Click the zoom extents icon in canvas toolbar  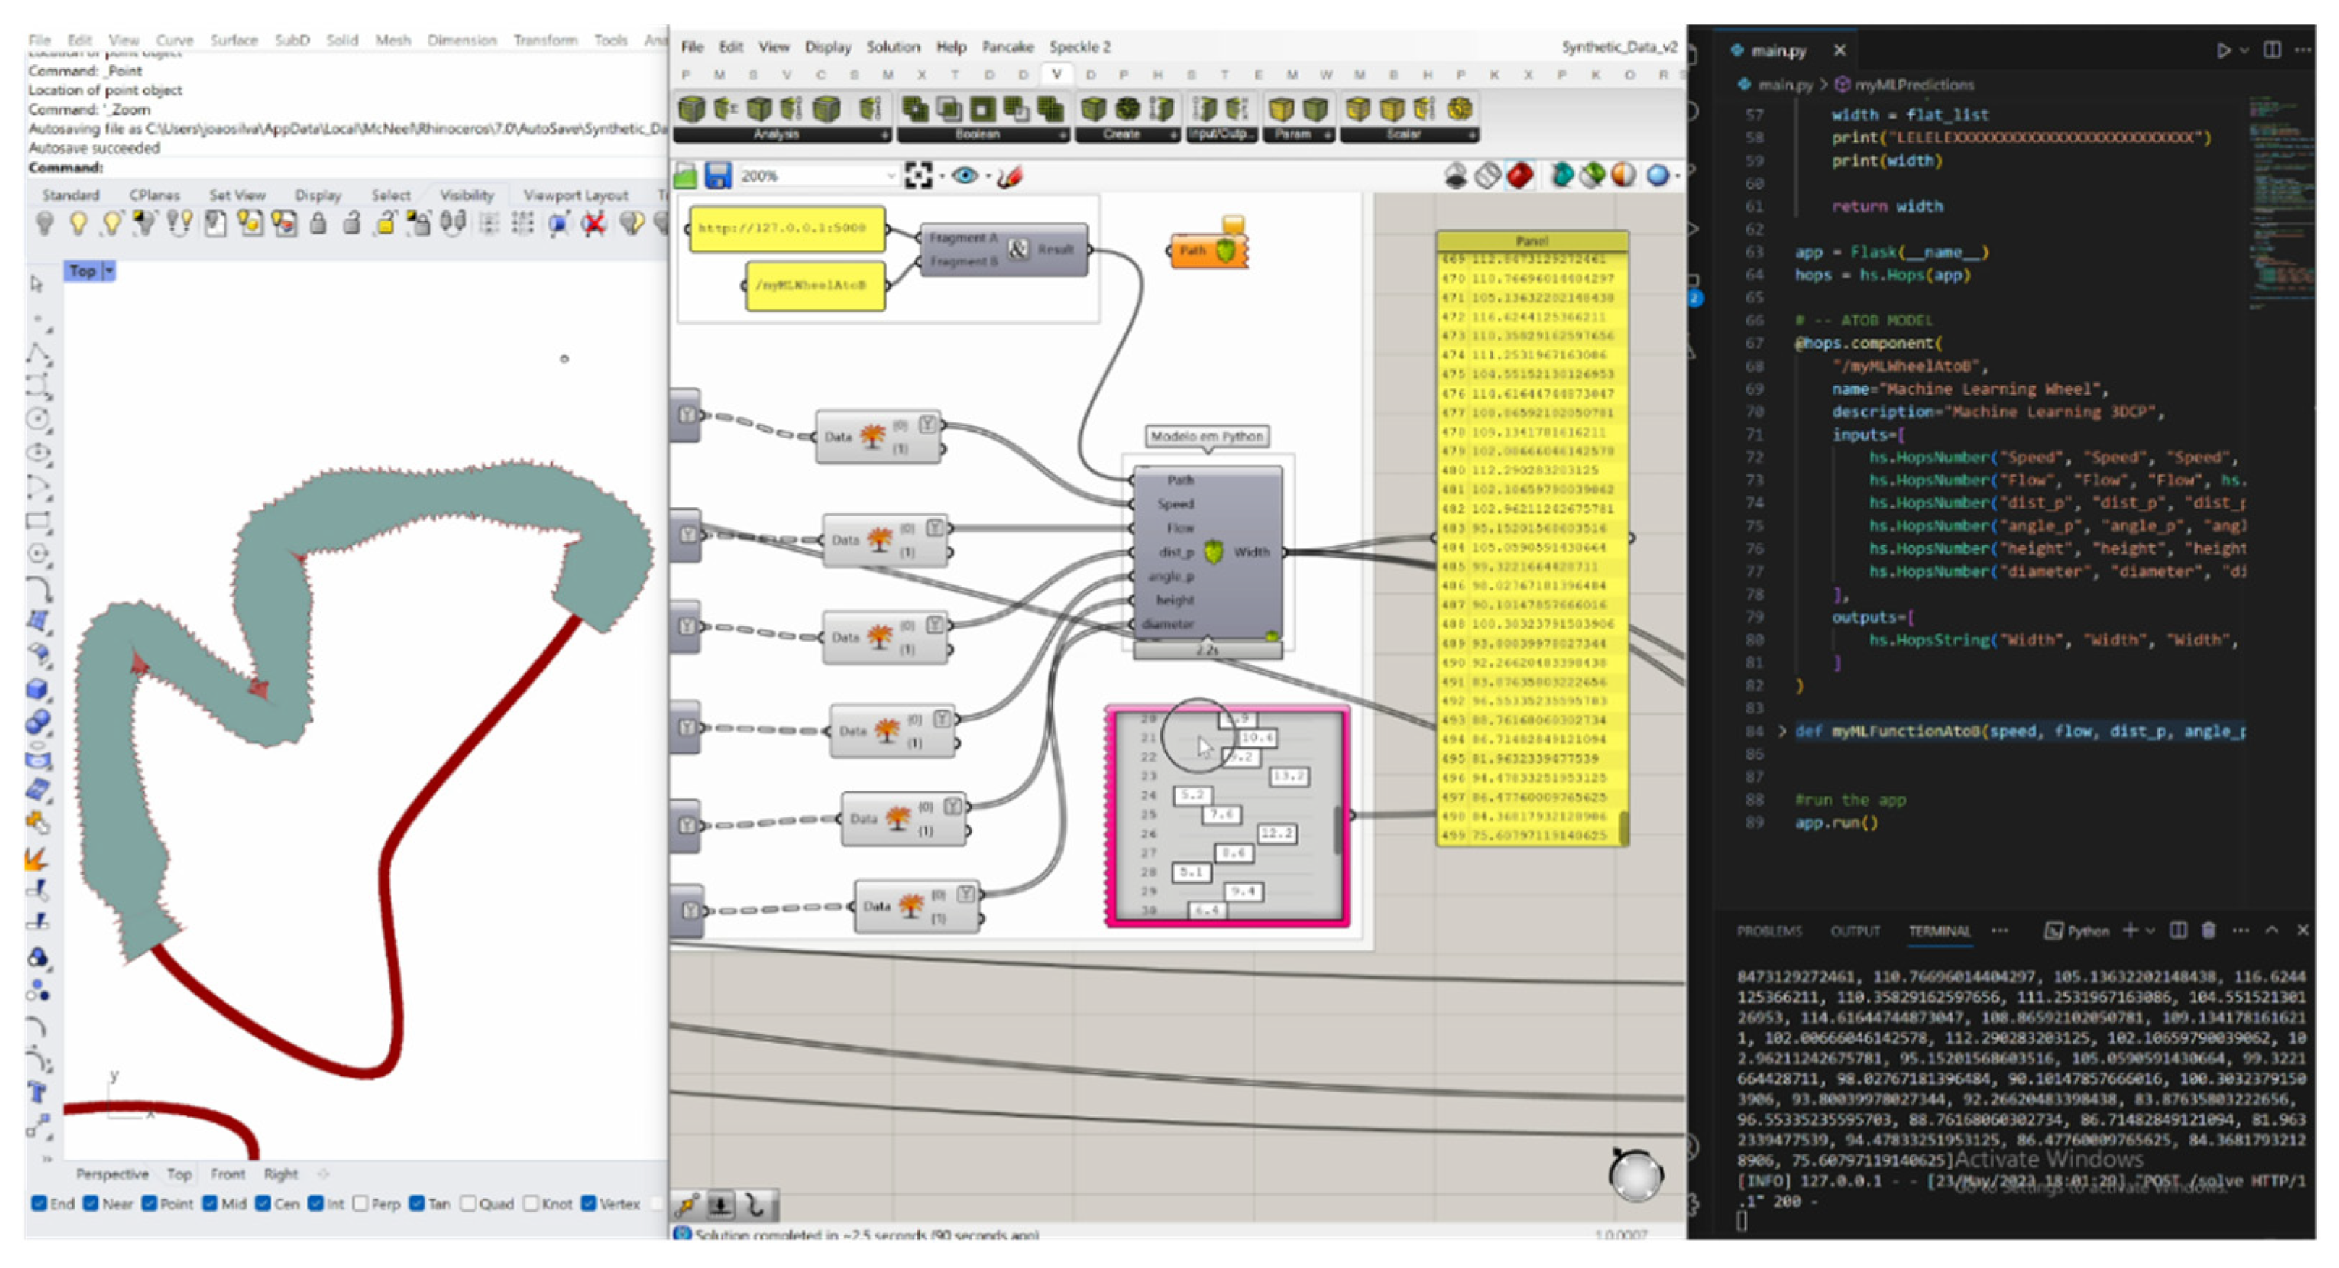(918, 176)
